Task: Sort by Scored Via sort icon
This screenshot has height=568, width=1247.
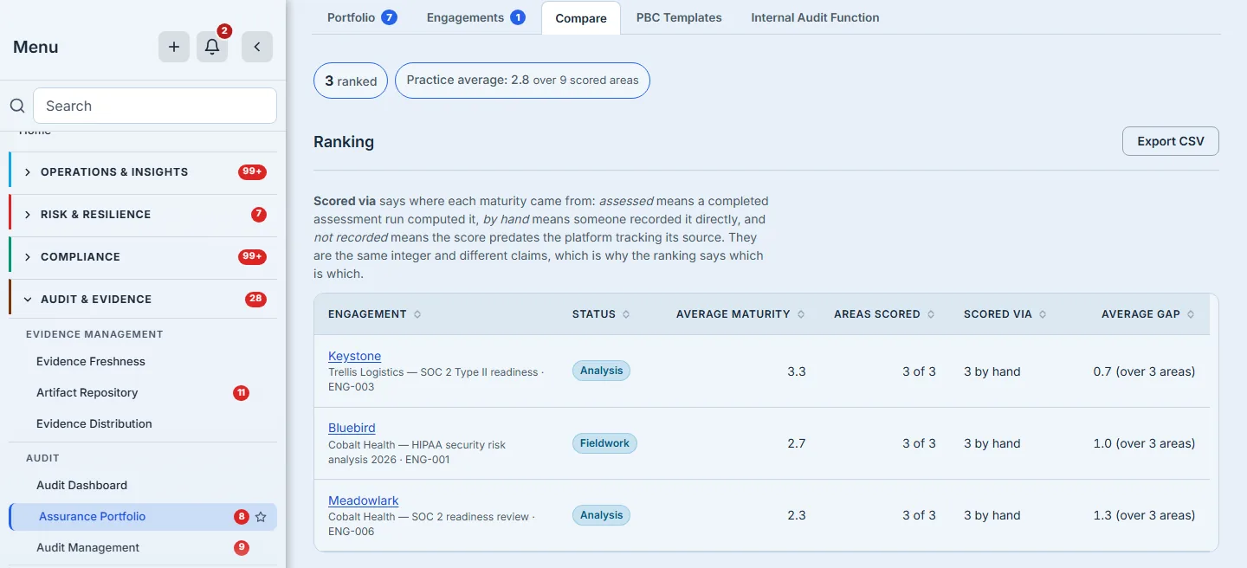Action: point(1043,314)
